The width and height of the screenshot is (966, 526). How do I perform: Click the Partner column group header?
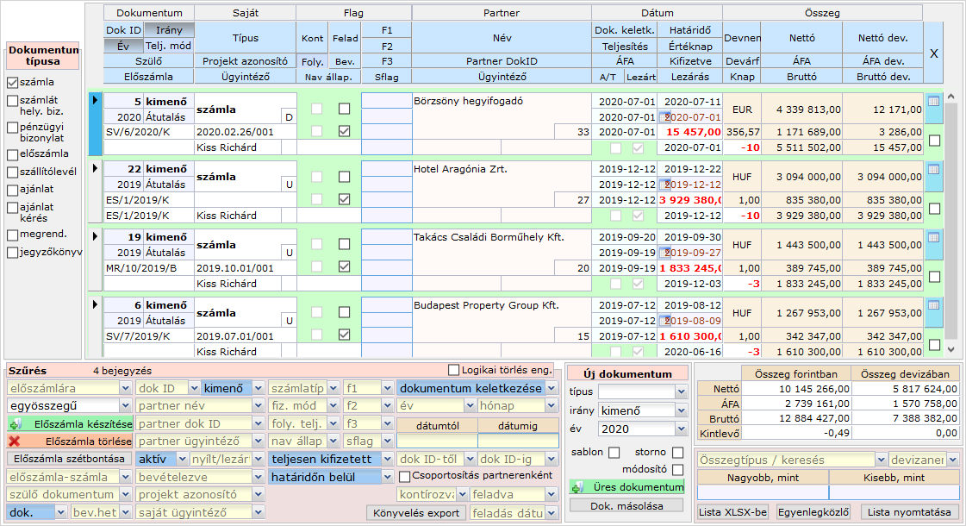point(501,13)
